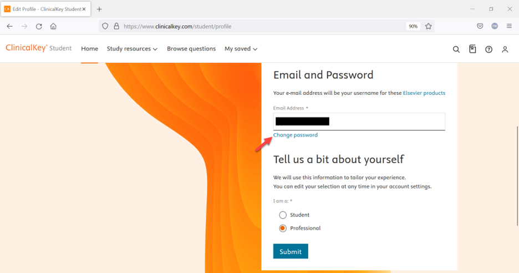This screenshot has height=273, width=519.
Task: Open the bookmarked items icon in header
Action: 472,49
